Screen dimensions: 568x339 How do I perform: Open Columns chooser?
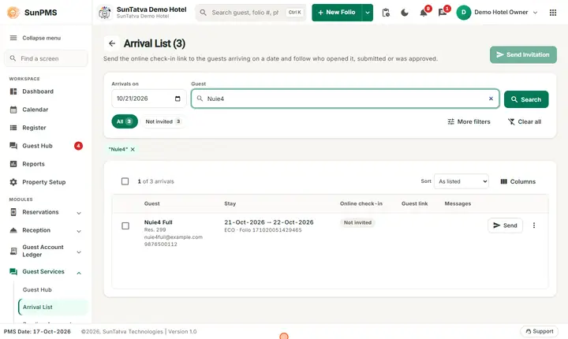click(518, 181)
